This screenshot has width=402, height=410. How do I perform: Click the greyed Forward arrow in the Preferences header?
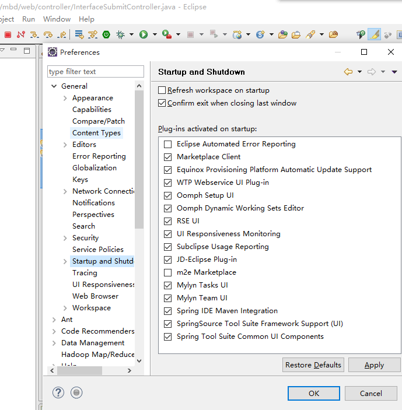(372, 72)
